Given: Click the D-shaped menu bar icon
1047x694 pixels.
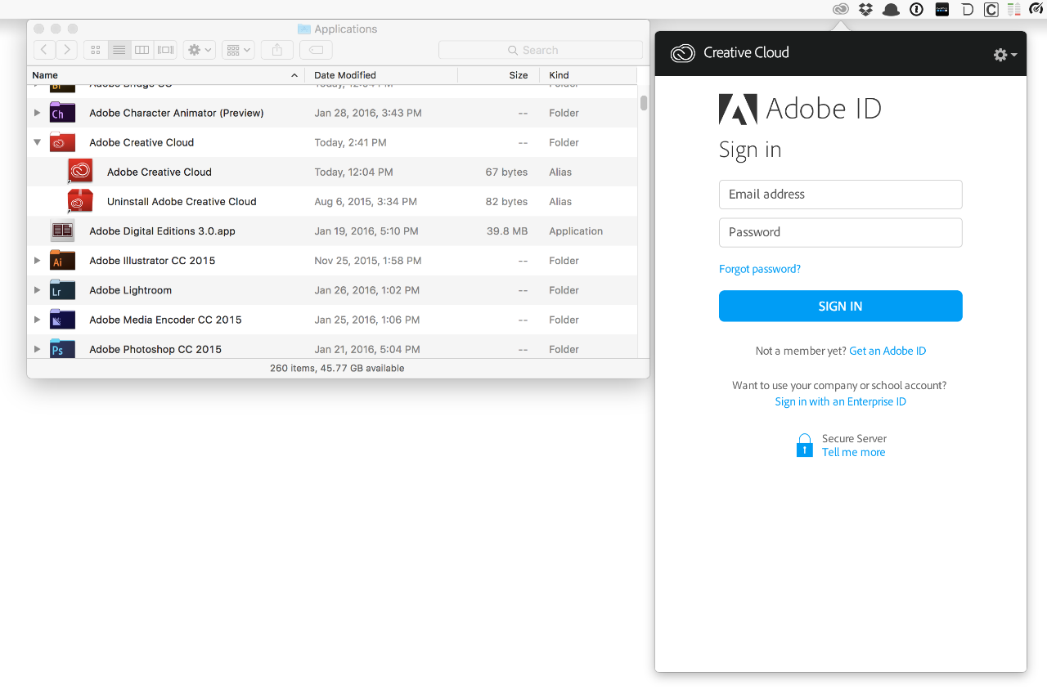Looking at the screenshot, I should click(x=967, y=10).
